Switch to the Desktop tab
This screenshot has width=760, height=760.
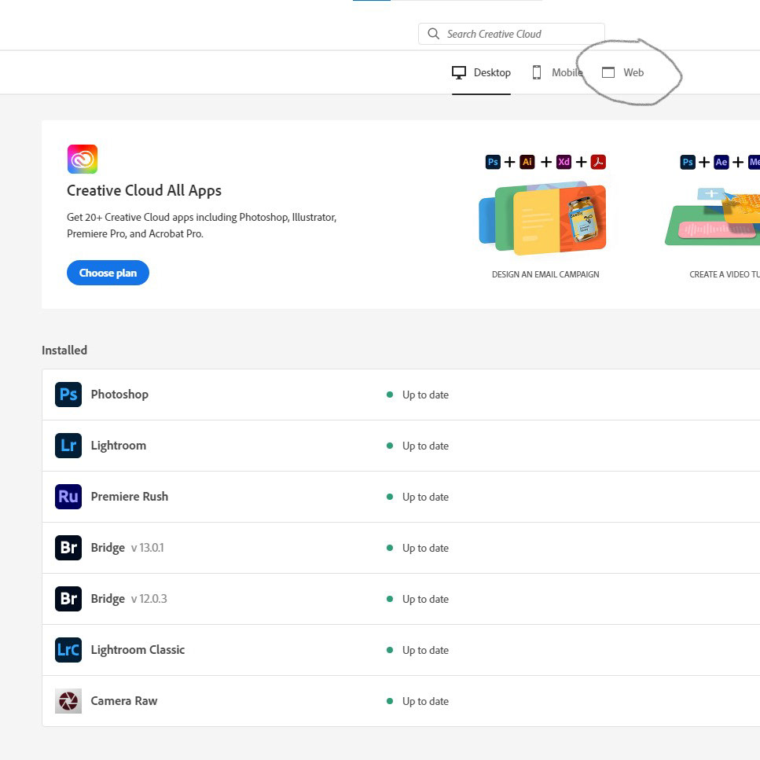[x=481, y=73]
